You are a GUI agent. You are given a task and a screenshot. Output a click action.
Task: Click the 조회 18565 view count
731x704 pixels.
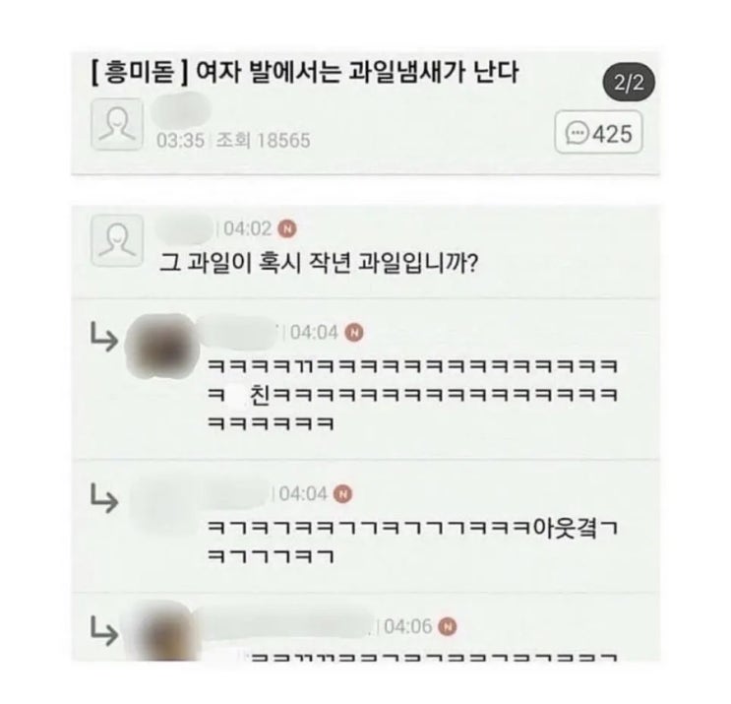(263, 140)
